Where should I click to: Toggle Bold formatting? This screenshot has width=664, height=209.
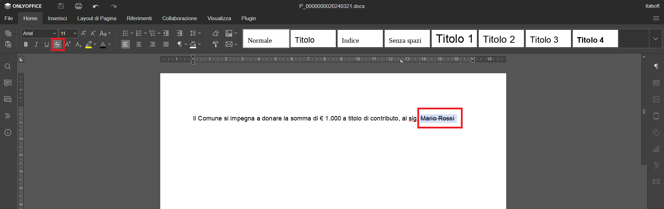pos(26,44)
